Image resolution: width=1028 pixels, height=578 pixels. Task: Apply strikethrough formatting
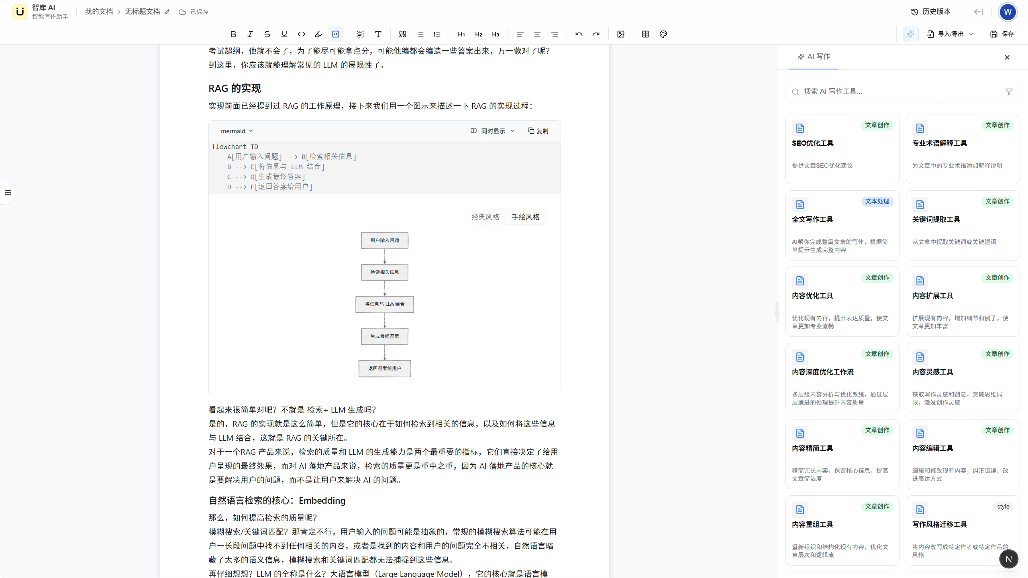(x=267, y=34)
